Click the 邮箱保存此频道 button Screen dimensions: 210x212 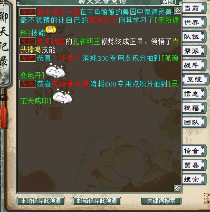tap(97, 201)
